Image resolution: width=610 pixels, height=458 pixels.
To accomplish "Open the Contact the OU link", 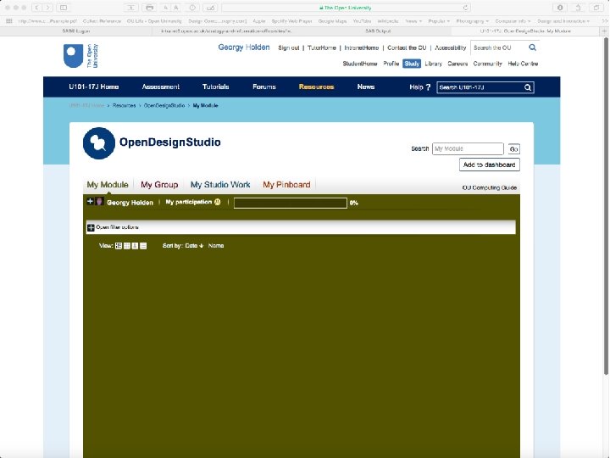I will coord(407,47).
